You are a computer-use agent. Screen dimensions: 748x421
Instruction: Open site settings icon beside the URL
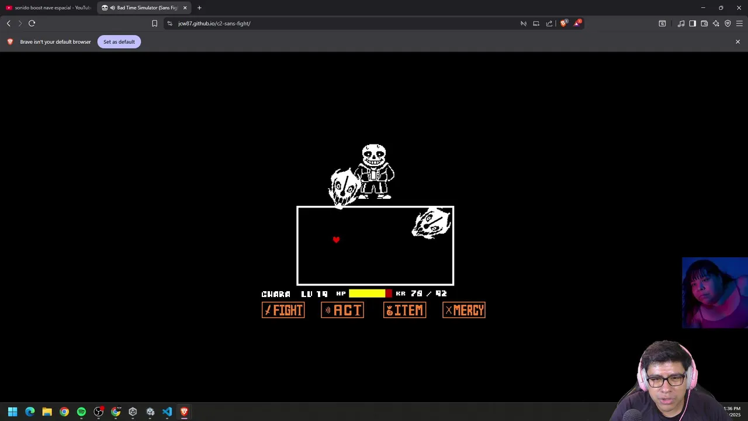[169, 23]
